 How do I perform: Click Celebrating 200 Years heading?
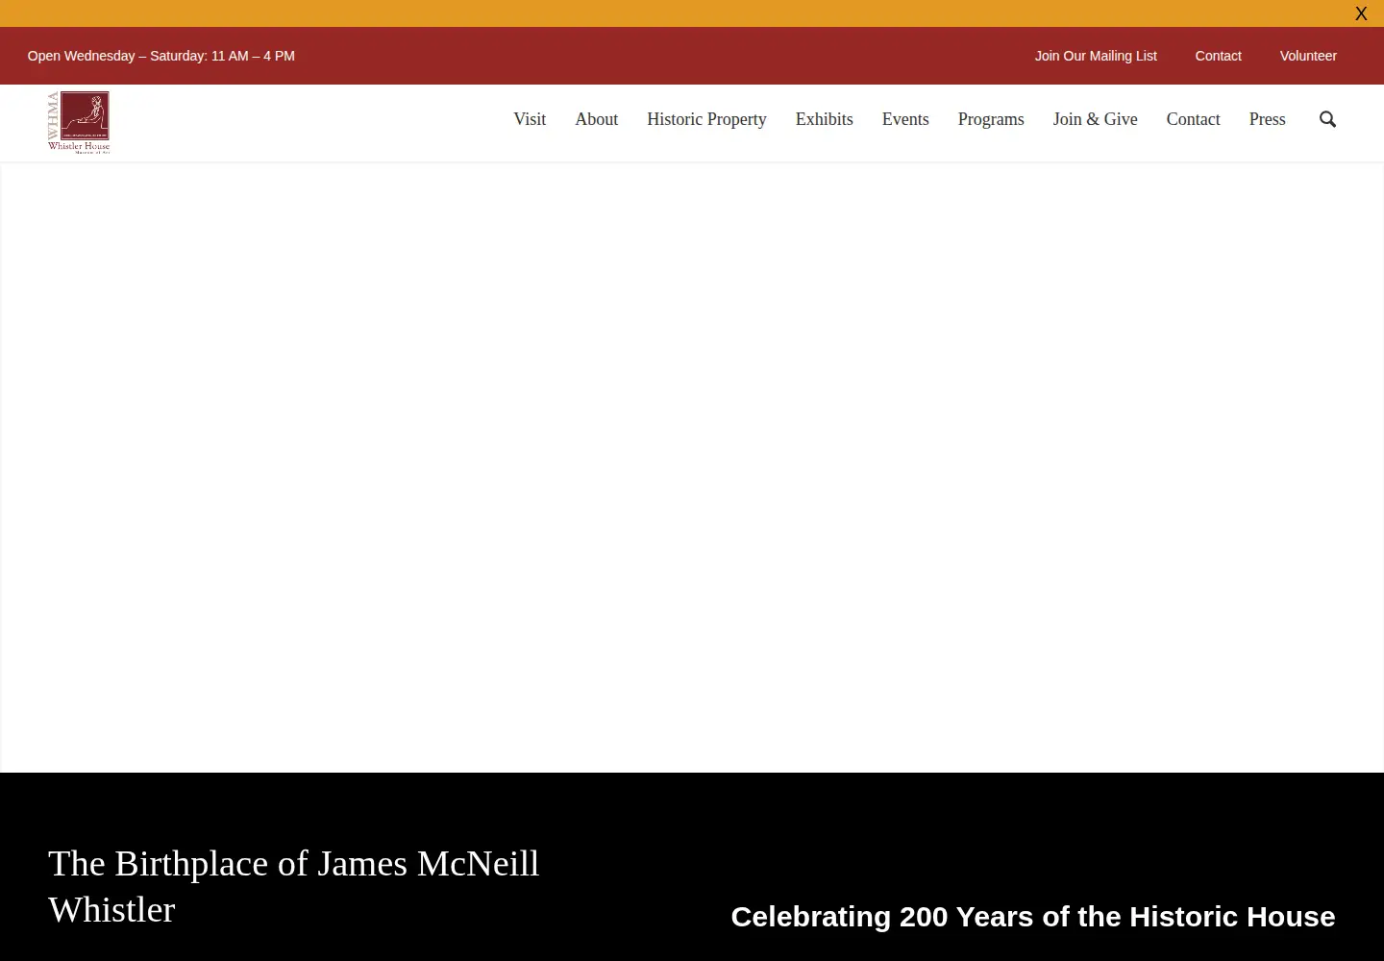click(x=1033, y=917)
